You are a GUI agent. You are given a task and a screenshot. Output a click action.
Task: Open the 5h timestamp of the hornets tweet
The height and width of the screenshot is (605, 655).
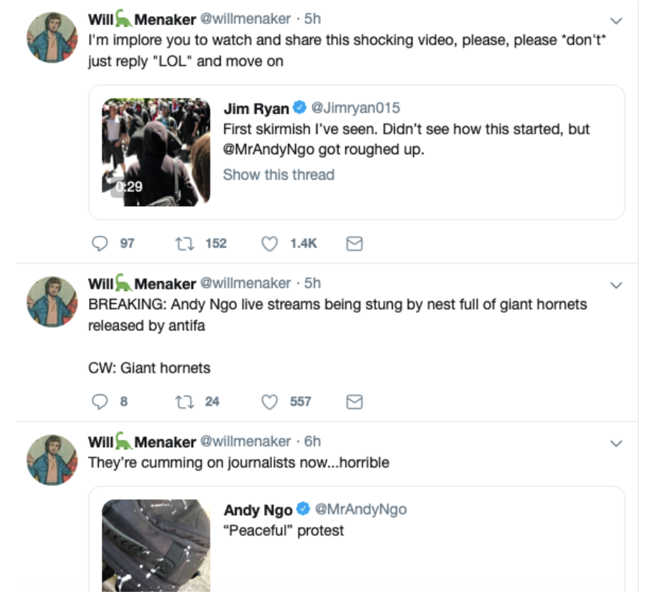pyautogui.click(x=312, y=283)
